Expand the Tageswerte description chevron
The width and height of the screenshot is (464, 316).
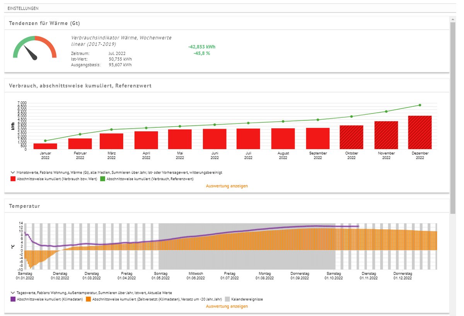12,293
